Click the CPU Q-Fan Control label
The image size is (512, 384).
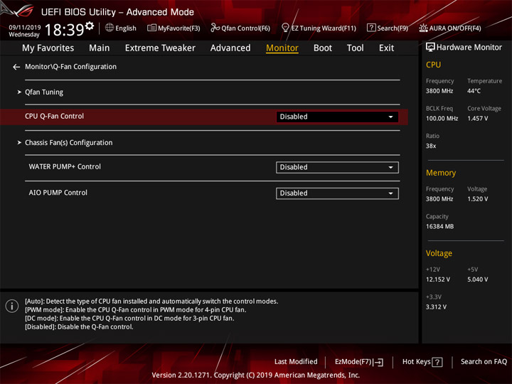pyautogui.click(x=54, y=116)
